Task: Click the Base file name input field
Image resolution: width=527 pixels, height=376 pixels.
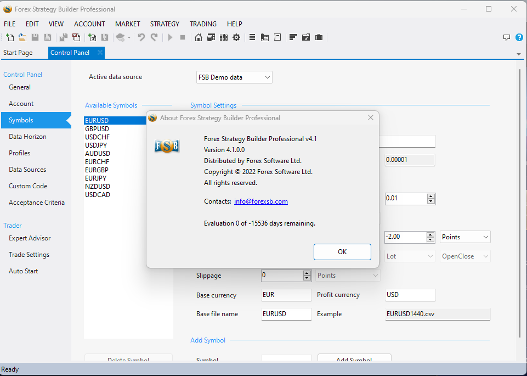Action: pos(286,314)
